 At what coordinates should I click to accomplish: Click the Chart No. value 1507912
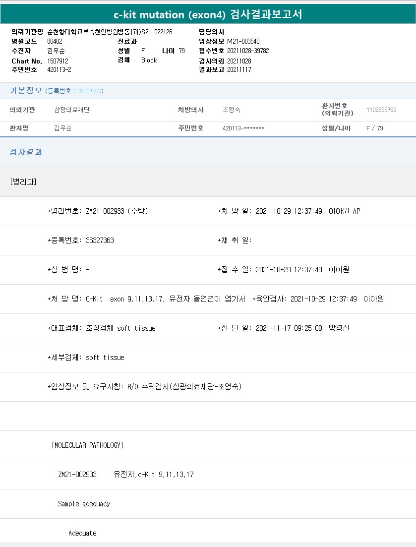click(x=58, y=61)
